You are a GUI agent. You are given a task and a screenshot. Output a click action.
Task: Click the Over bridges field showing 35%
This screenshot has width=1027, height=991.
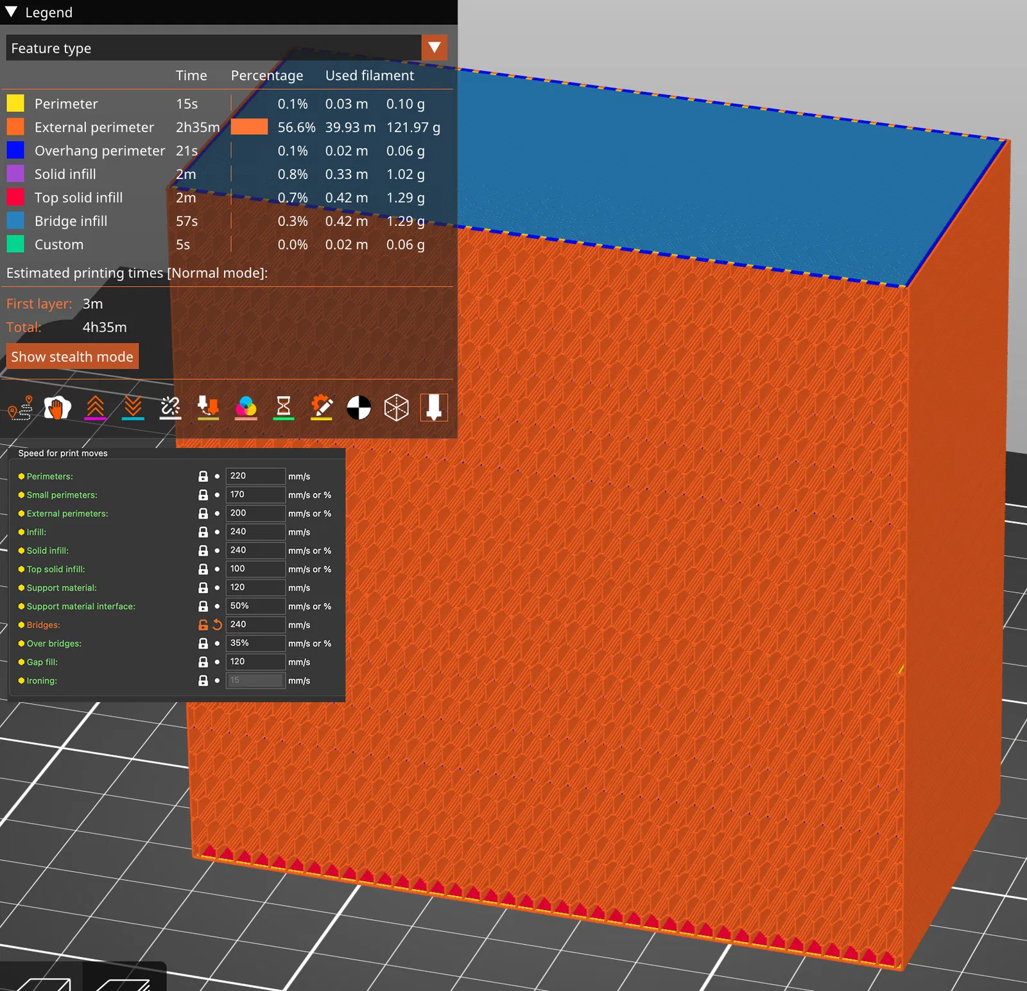(x=255, y=644)
